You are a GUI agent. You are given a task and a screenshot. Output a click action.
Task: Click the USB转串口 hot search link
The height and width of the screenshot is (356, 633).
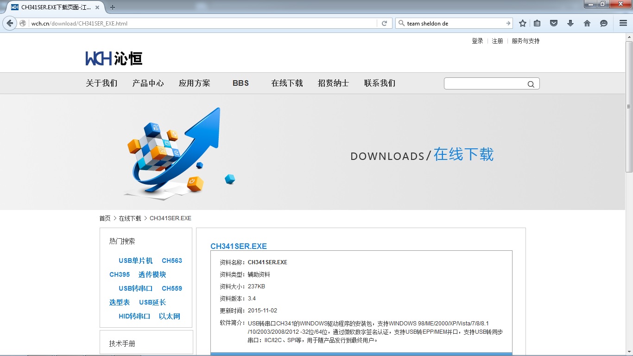pos(135,288)
